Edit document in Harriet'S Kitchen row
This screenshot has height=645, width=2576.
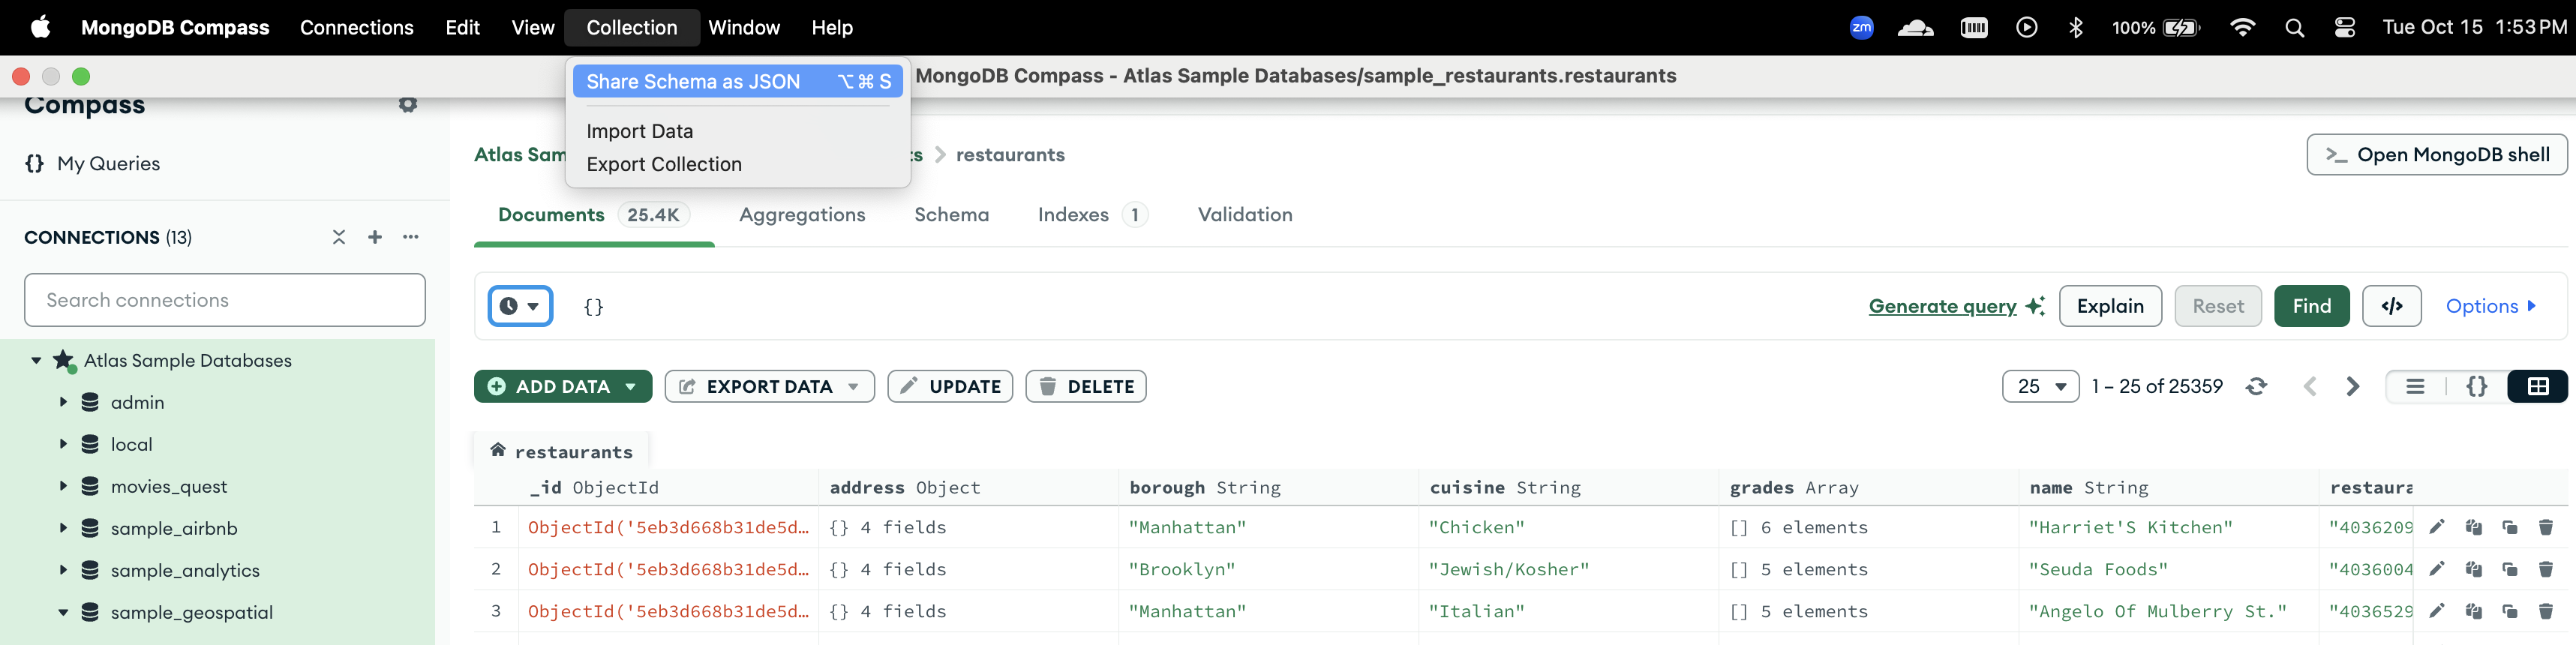click(x=2437, y=527)
